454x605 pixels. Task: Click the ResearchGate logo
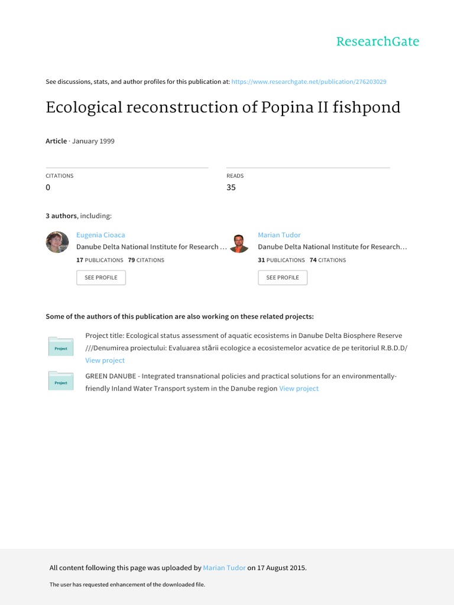coord(377,41)
